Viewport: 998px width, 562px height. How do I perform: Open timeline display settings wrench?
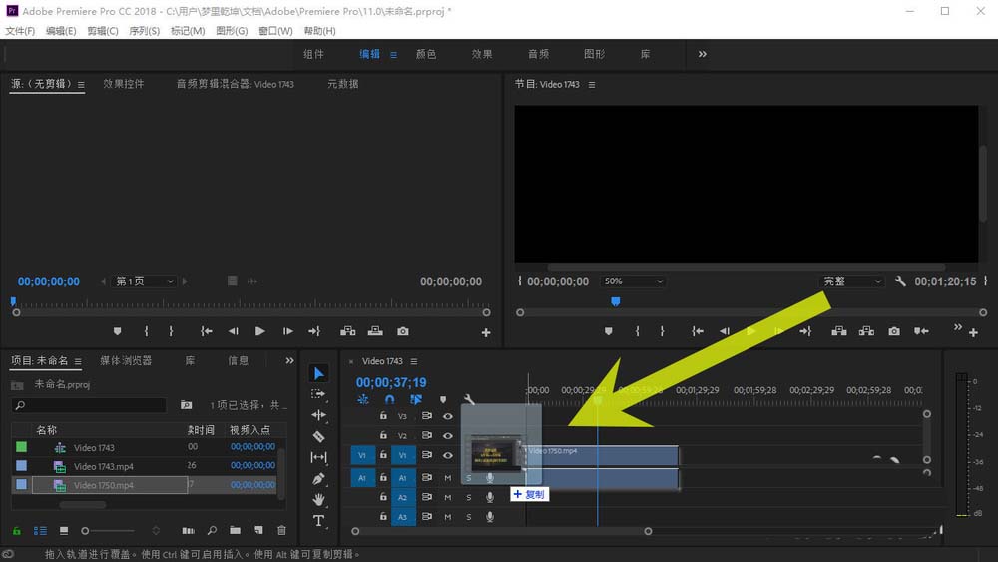point(469,400)
